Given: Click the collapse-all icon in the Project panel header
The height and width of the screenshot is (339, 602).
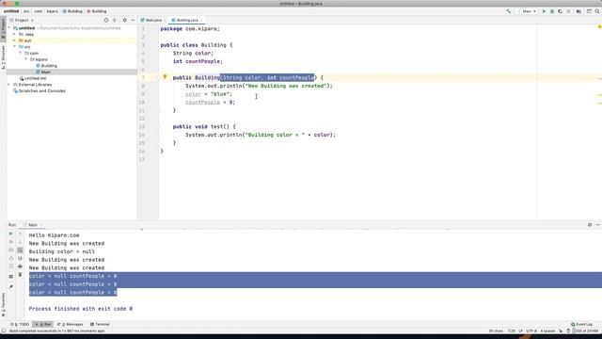Looking at the screenshot, I should pos(115,20).
